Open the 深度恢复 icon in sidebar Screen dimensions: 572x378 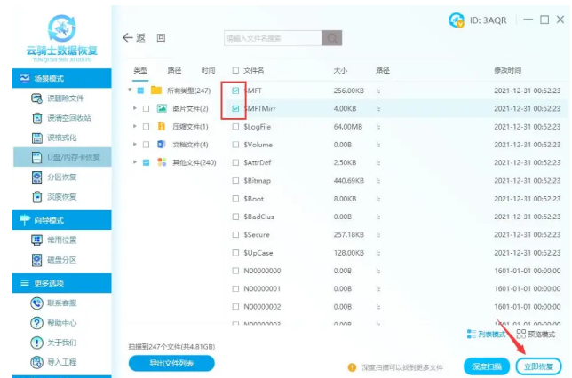[x=37, y=196]
